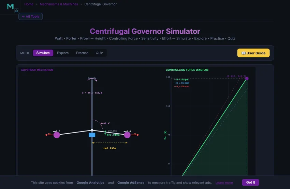Click the 156 rpm legend entry

[x=181, y=86]
